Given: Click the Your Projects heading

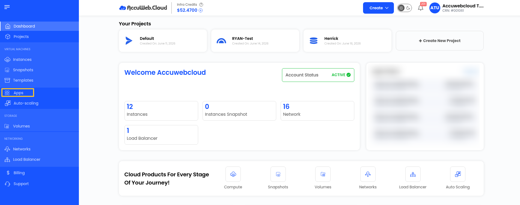Looking at the screenshot, I should coord(135,24).
